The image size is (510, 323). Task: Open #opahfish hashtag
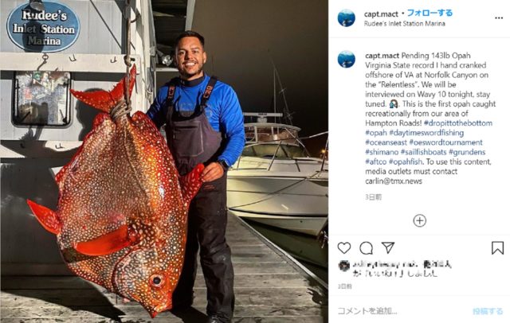[406, 161]
